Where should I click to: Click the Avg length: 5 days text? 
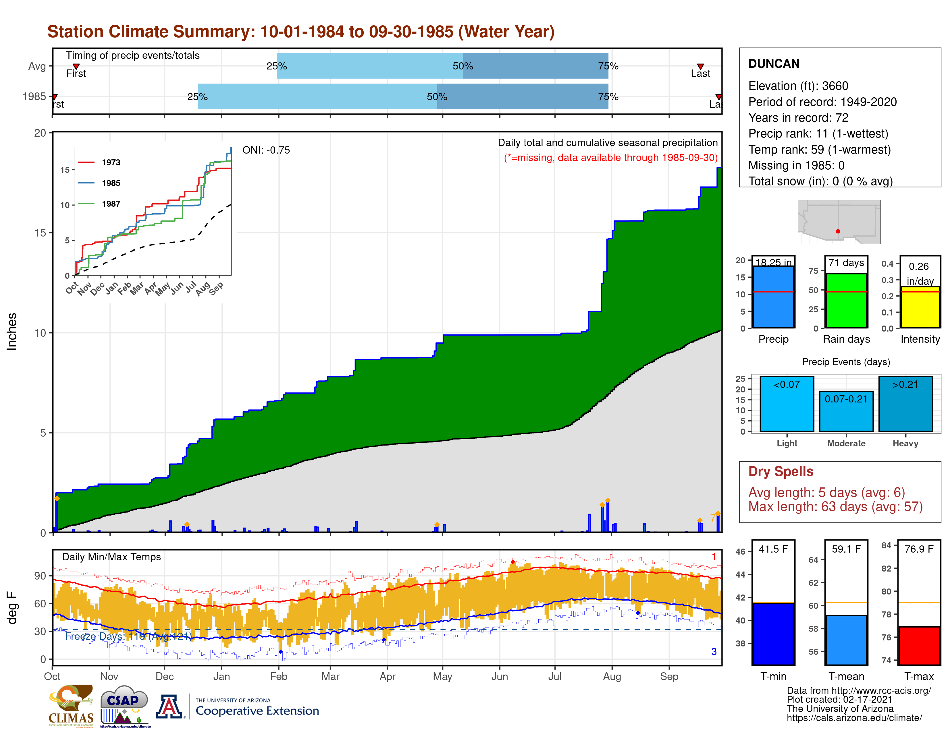826,493
